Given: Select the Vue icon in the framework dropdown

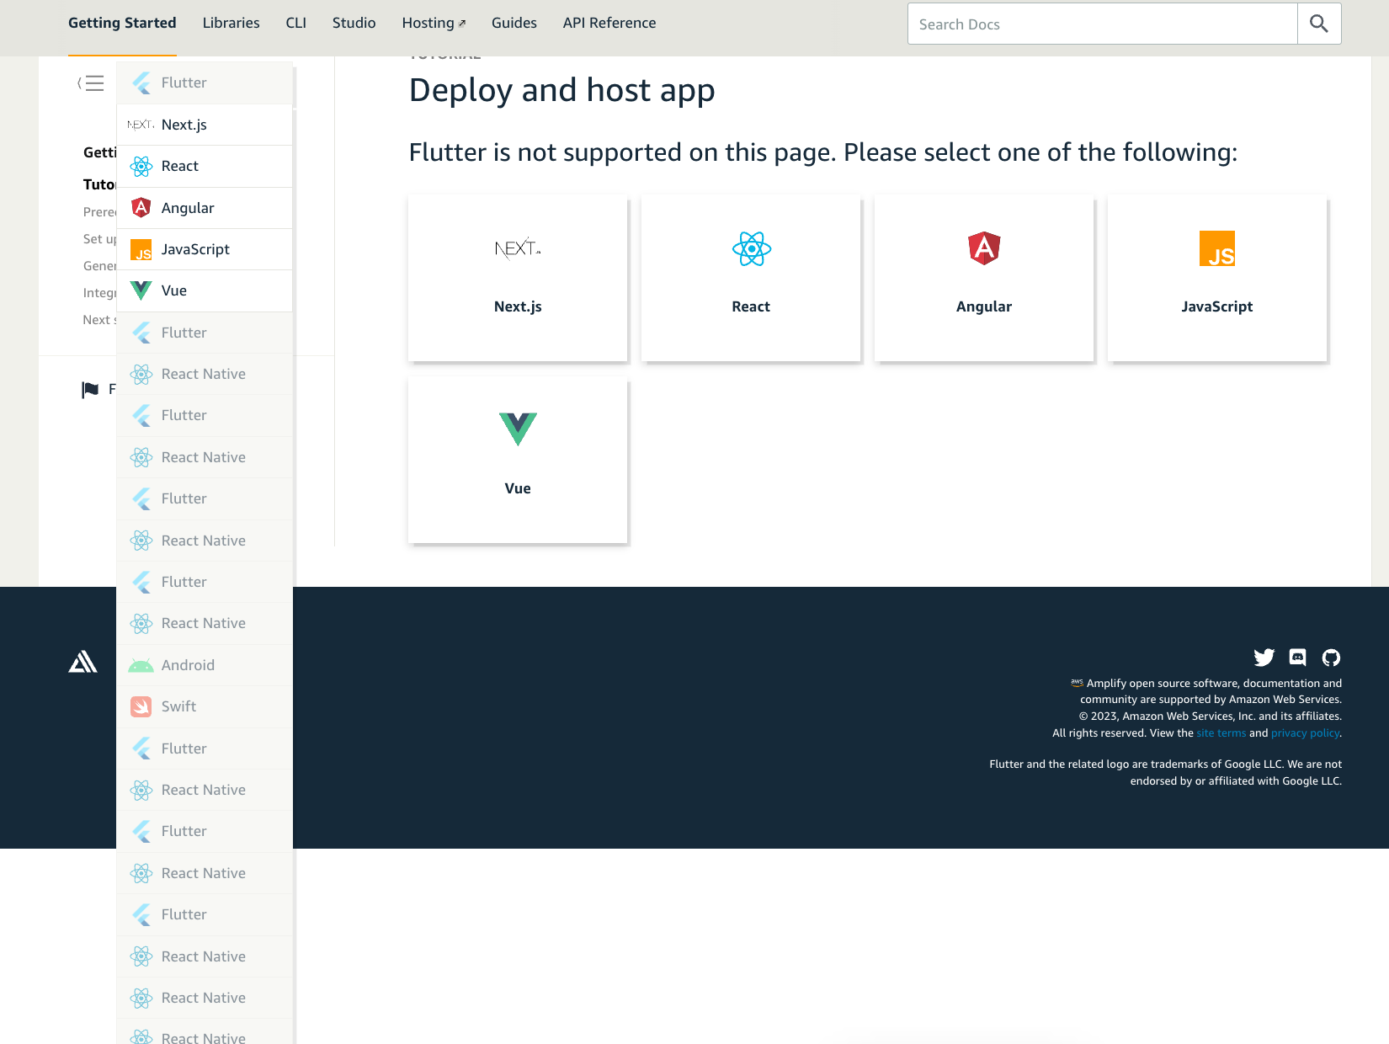Looking at the screenshot, I should click(x=141, y=290).
